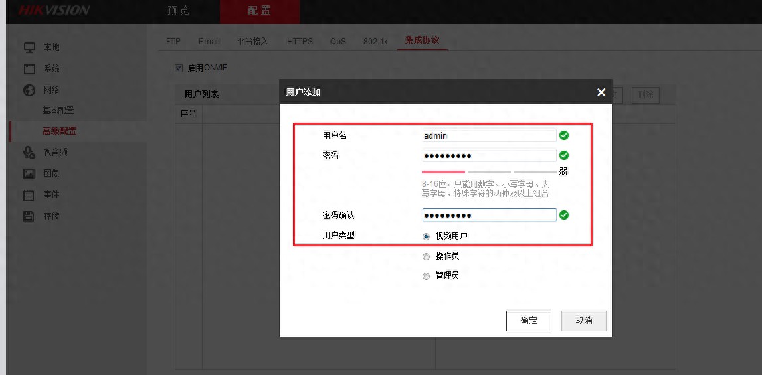Click the 图像 image icon in sidebar

(x=29, y=173)
